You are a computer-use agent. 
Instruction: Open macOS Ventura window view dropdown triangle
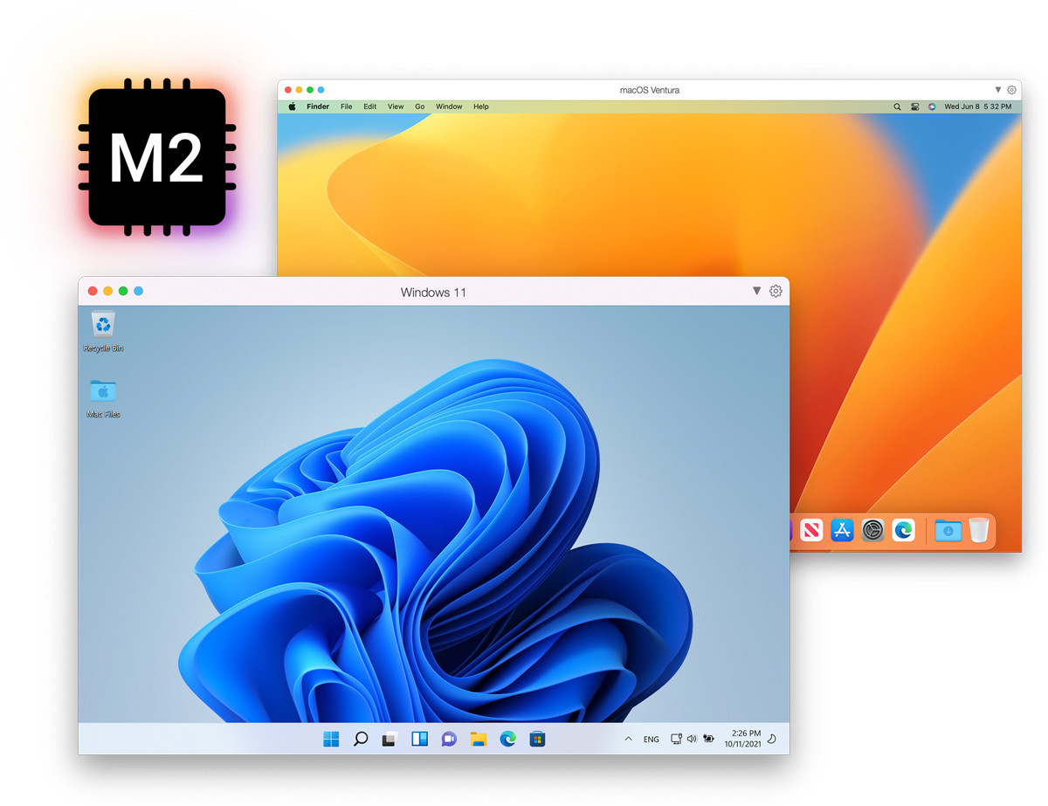[998, 90]
